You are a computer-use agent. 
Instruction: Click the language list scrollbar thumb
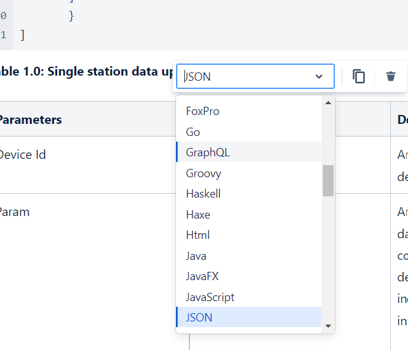tap(328, 180)
